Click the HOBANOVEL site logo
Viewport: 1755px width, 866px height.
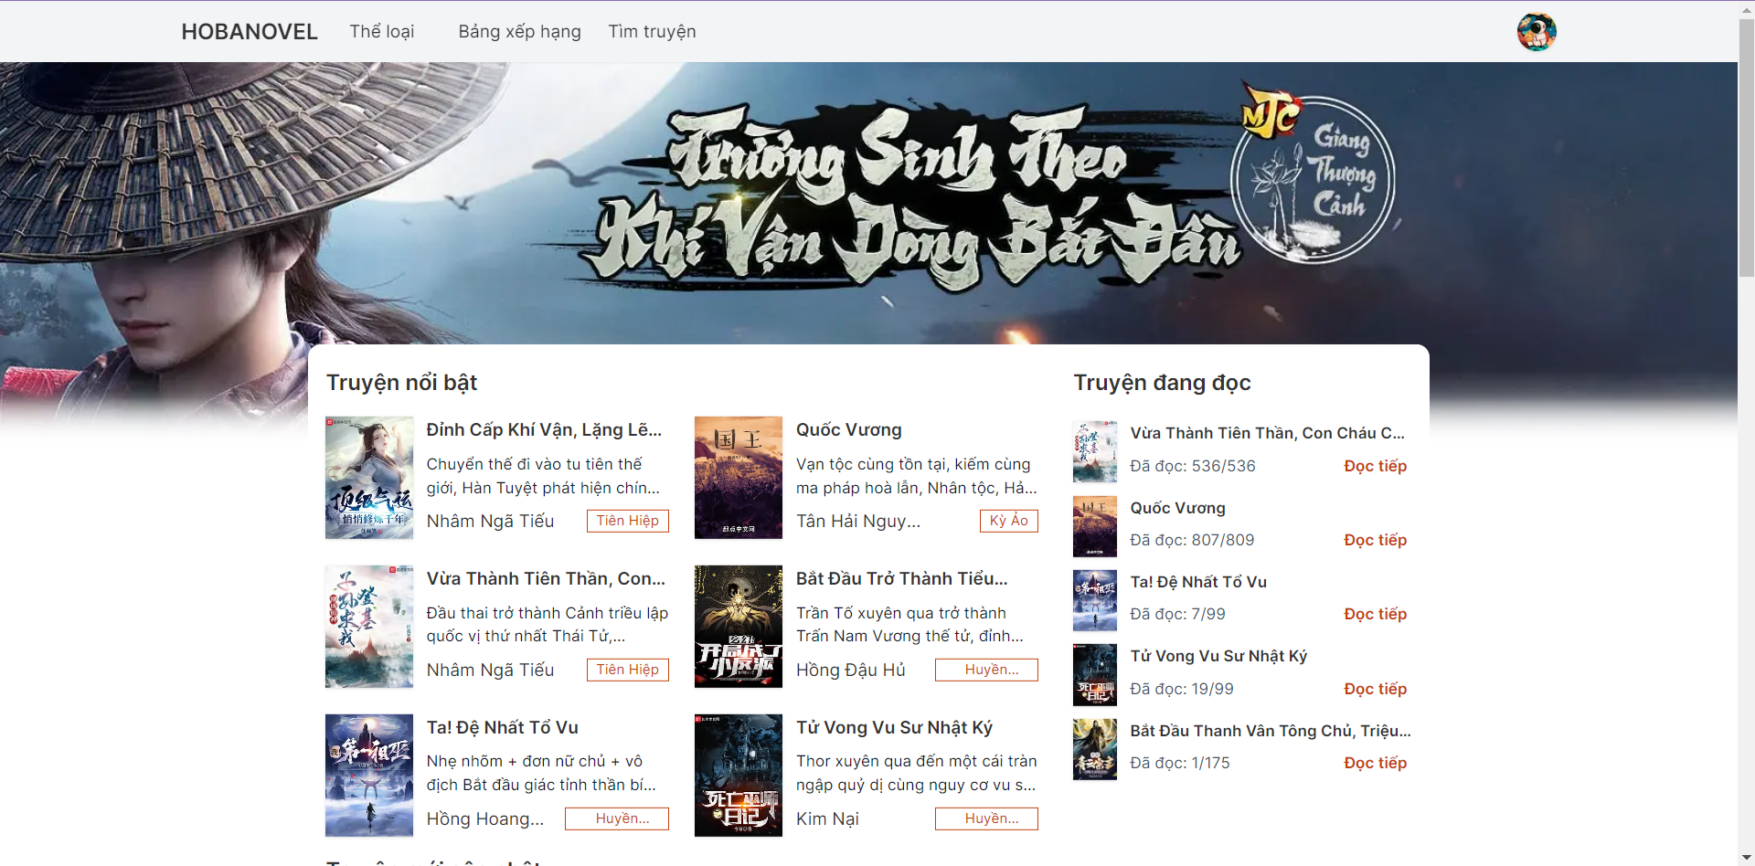tap(250, 32)
